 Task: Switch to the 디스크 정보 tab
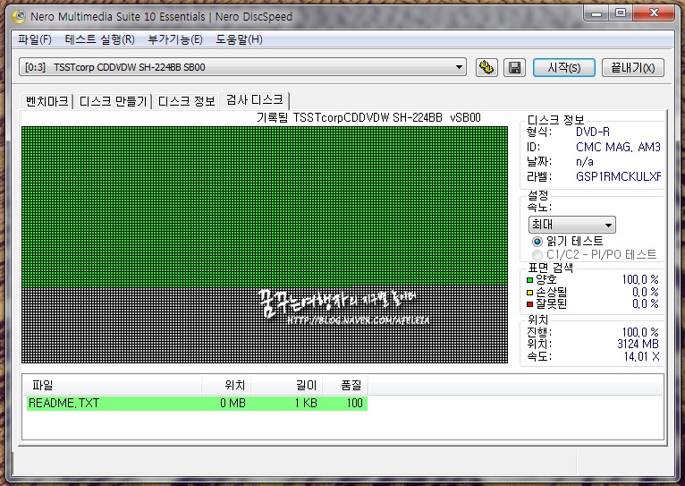click(187, 101)
